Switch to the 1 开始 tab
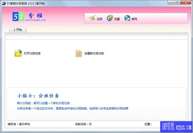Screen dimensions: 193x133 click(18, 30)
